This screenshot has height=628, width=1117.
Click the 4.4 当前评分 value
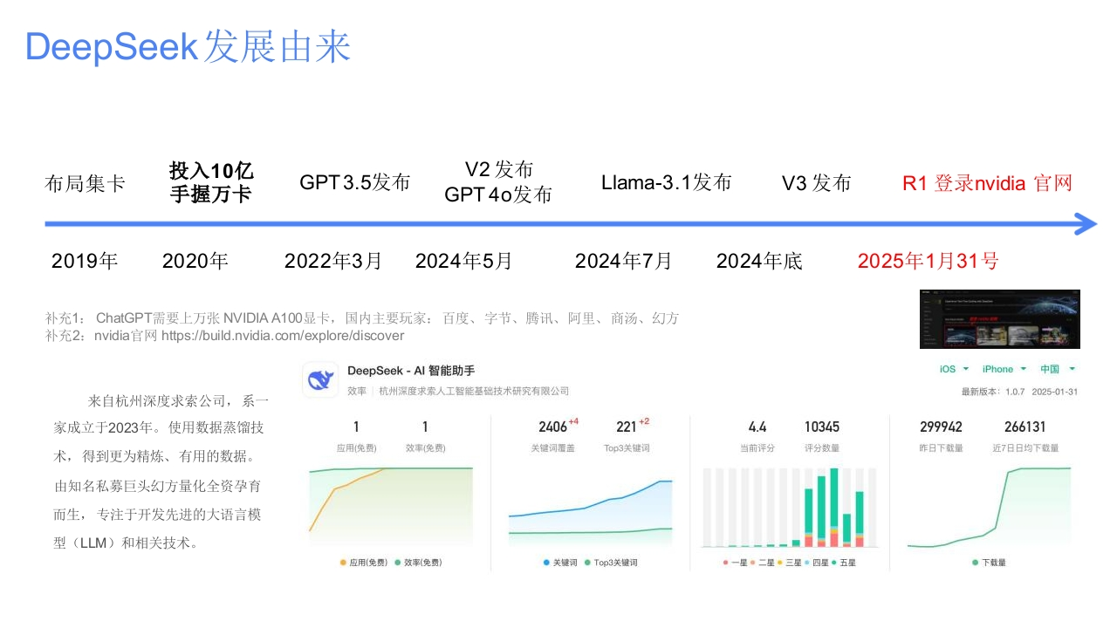point(757,427)
